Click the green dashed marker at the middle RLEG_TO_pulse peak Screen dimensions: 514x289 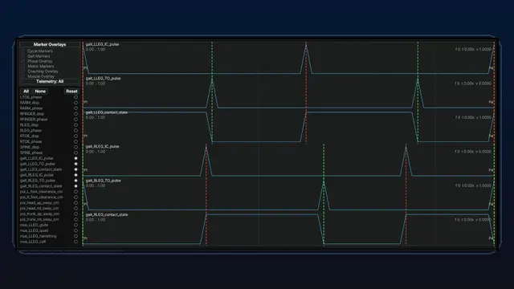tap(324, 195)
